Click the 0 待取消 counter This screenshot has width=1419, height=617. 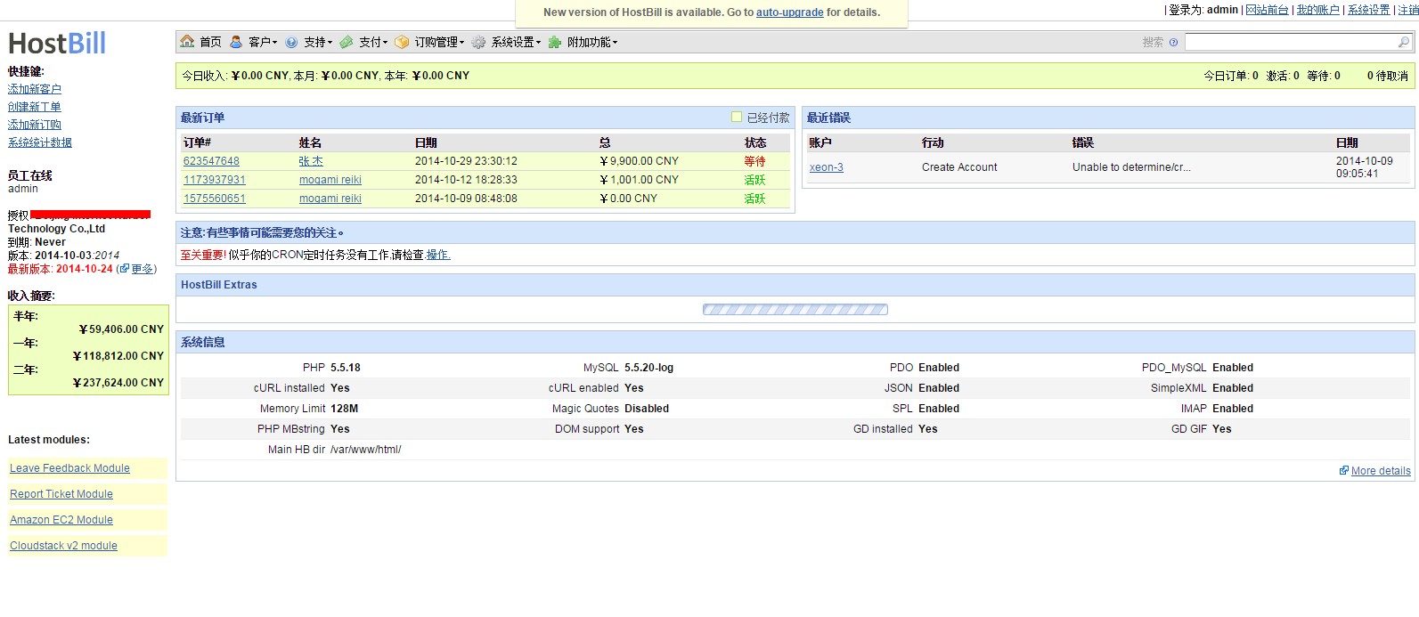pos(1388,76)
